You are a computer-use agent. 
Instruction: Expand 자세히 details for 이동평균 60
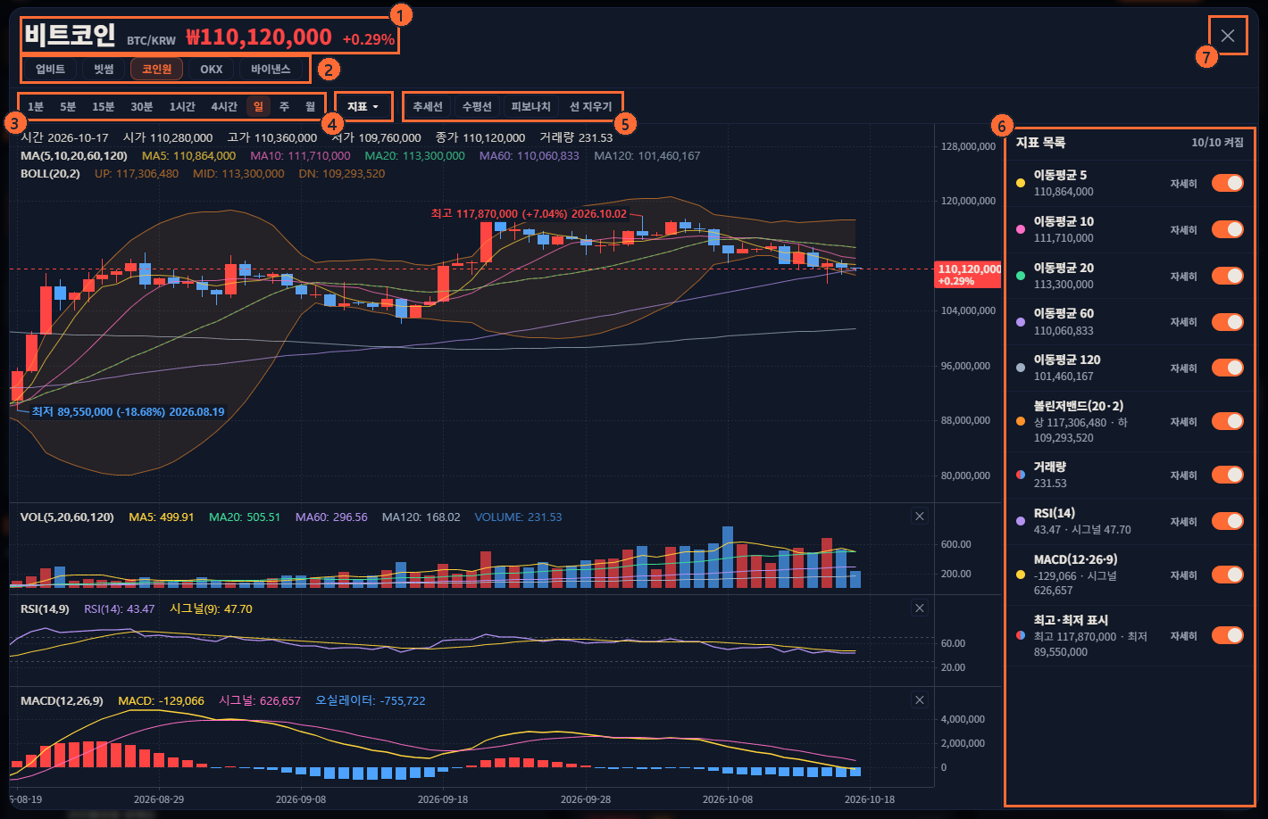[x=1184, y=322]
